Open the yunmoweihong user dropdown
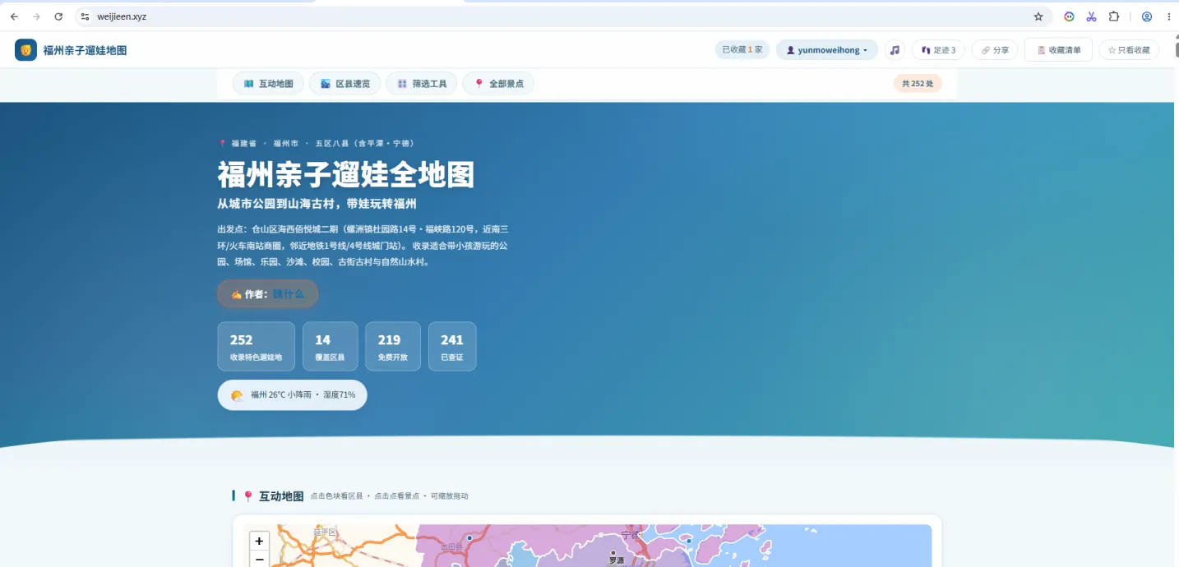Screen dimensions: 1179x567 [827, 50]
